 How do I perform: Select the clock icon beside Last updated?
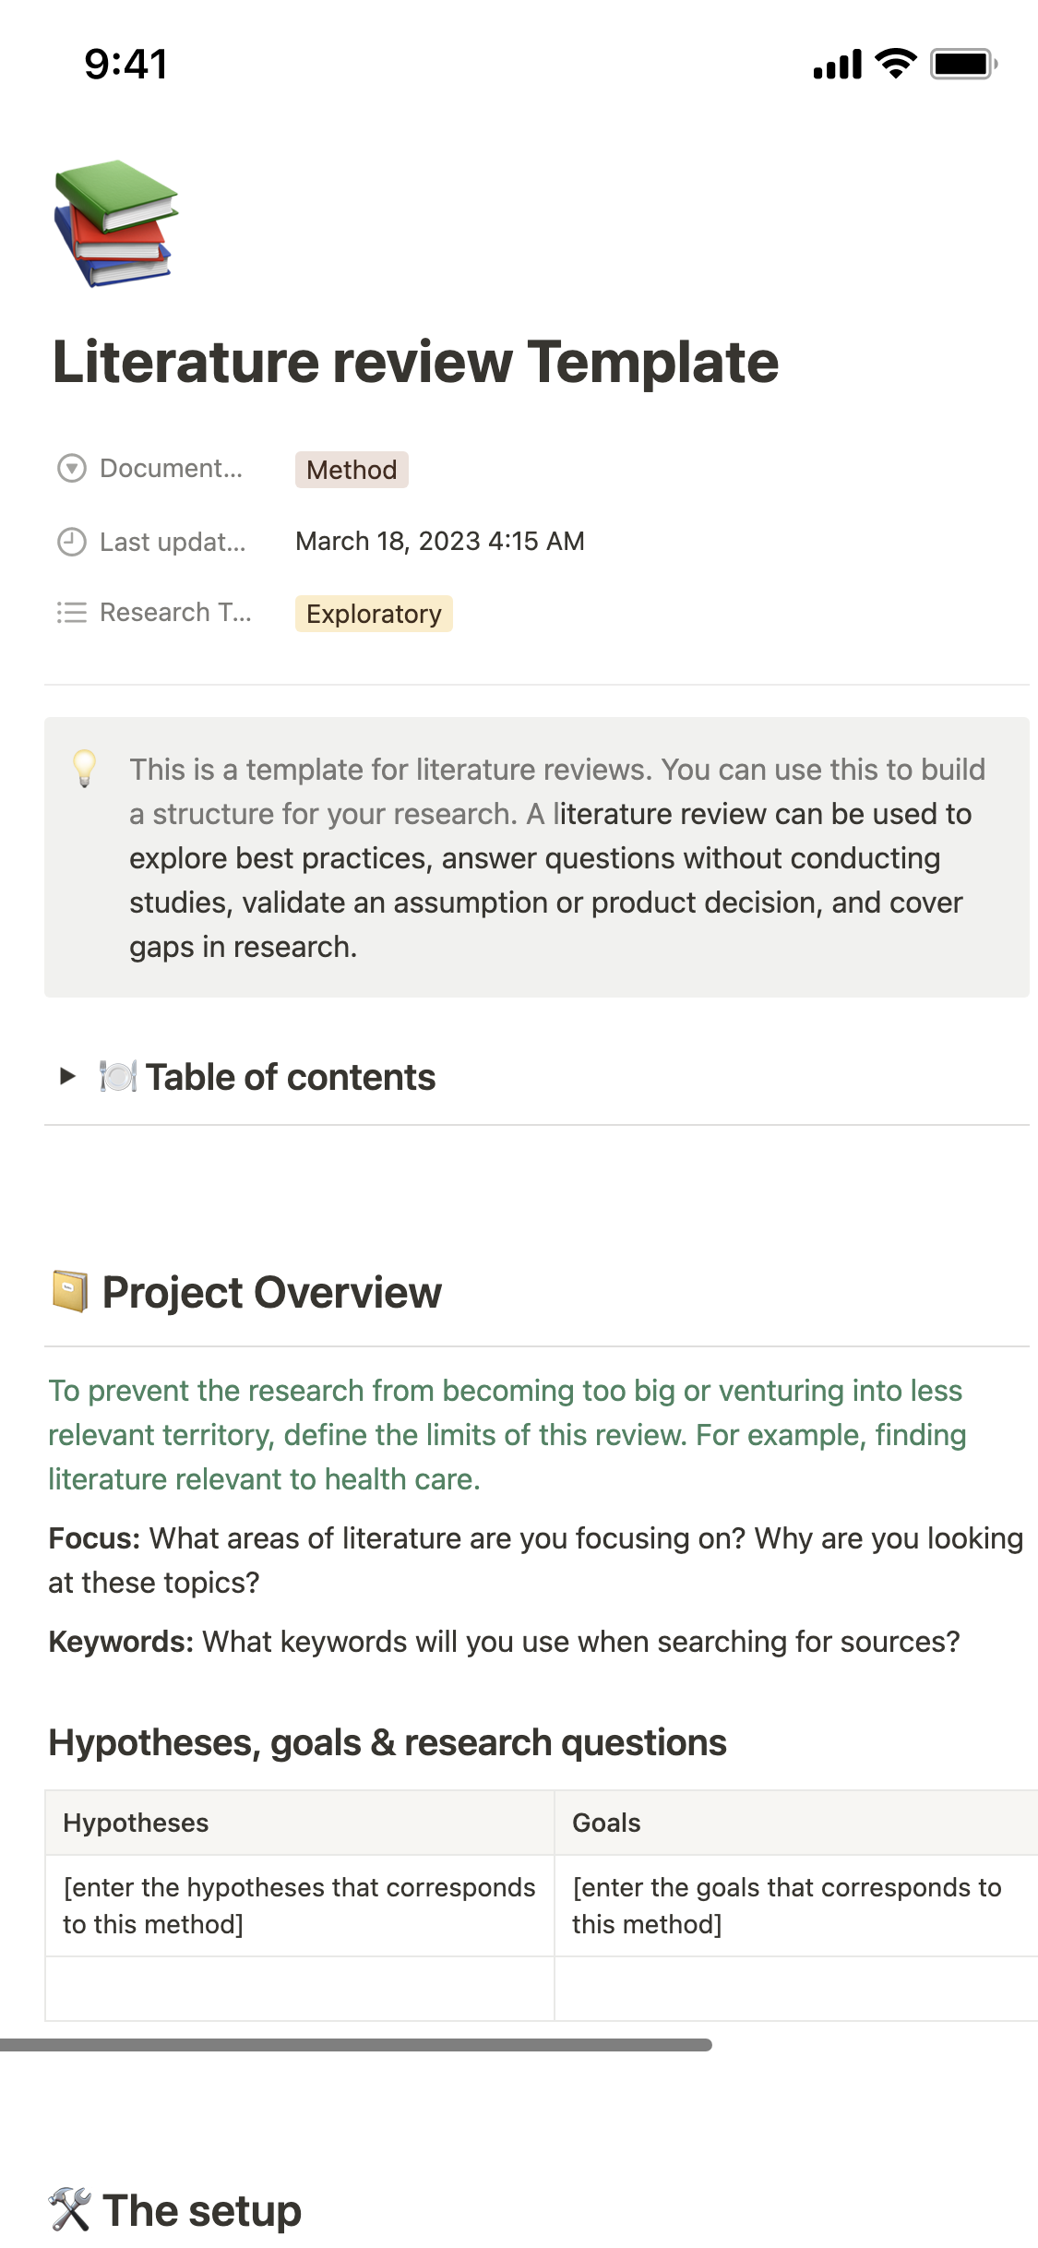(70, 541)
